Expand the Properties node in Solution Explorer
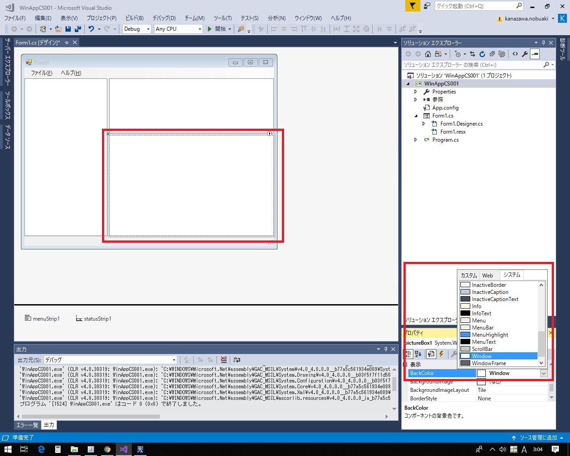Viewport: 570px width, 456px height. (x=416, y=92)
